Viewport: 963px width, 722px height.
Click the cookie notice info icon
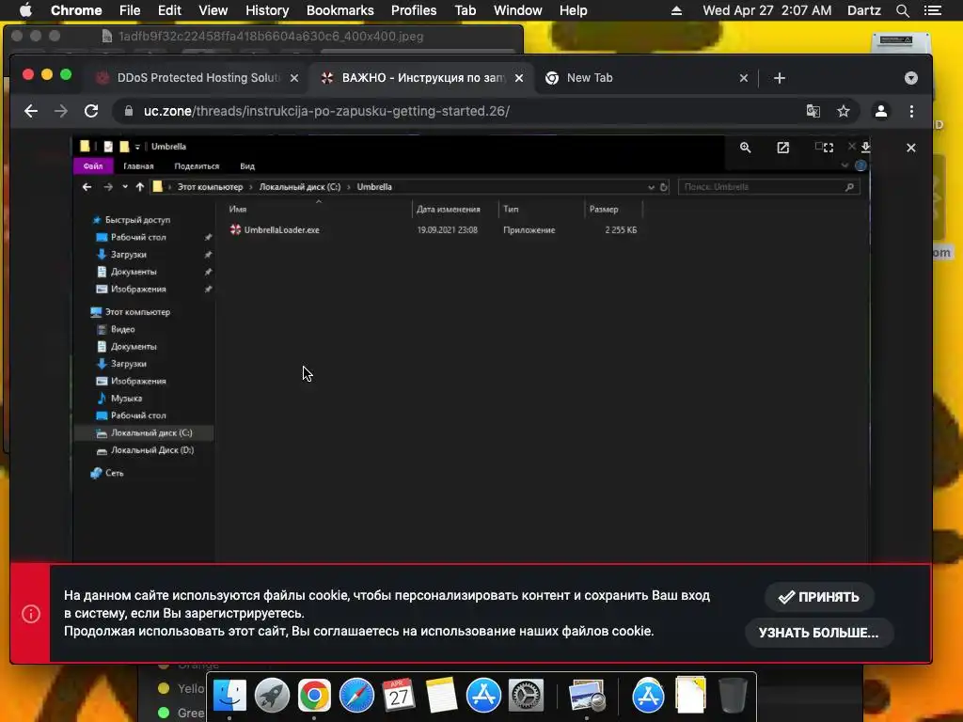[x=31, y=613]
